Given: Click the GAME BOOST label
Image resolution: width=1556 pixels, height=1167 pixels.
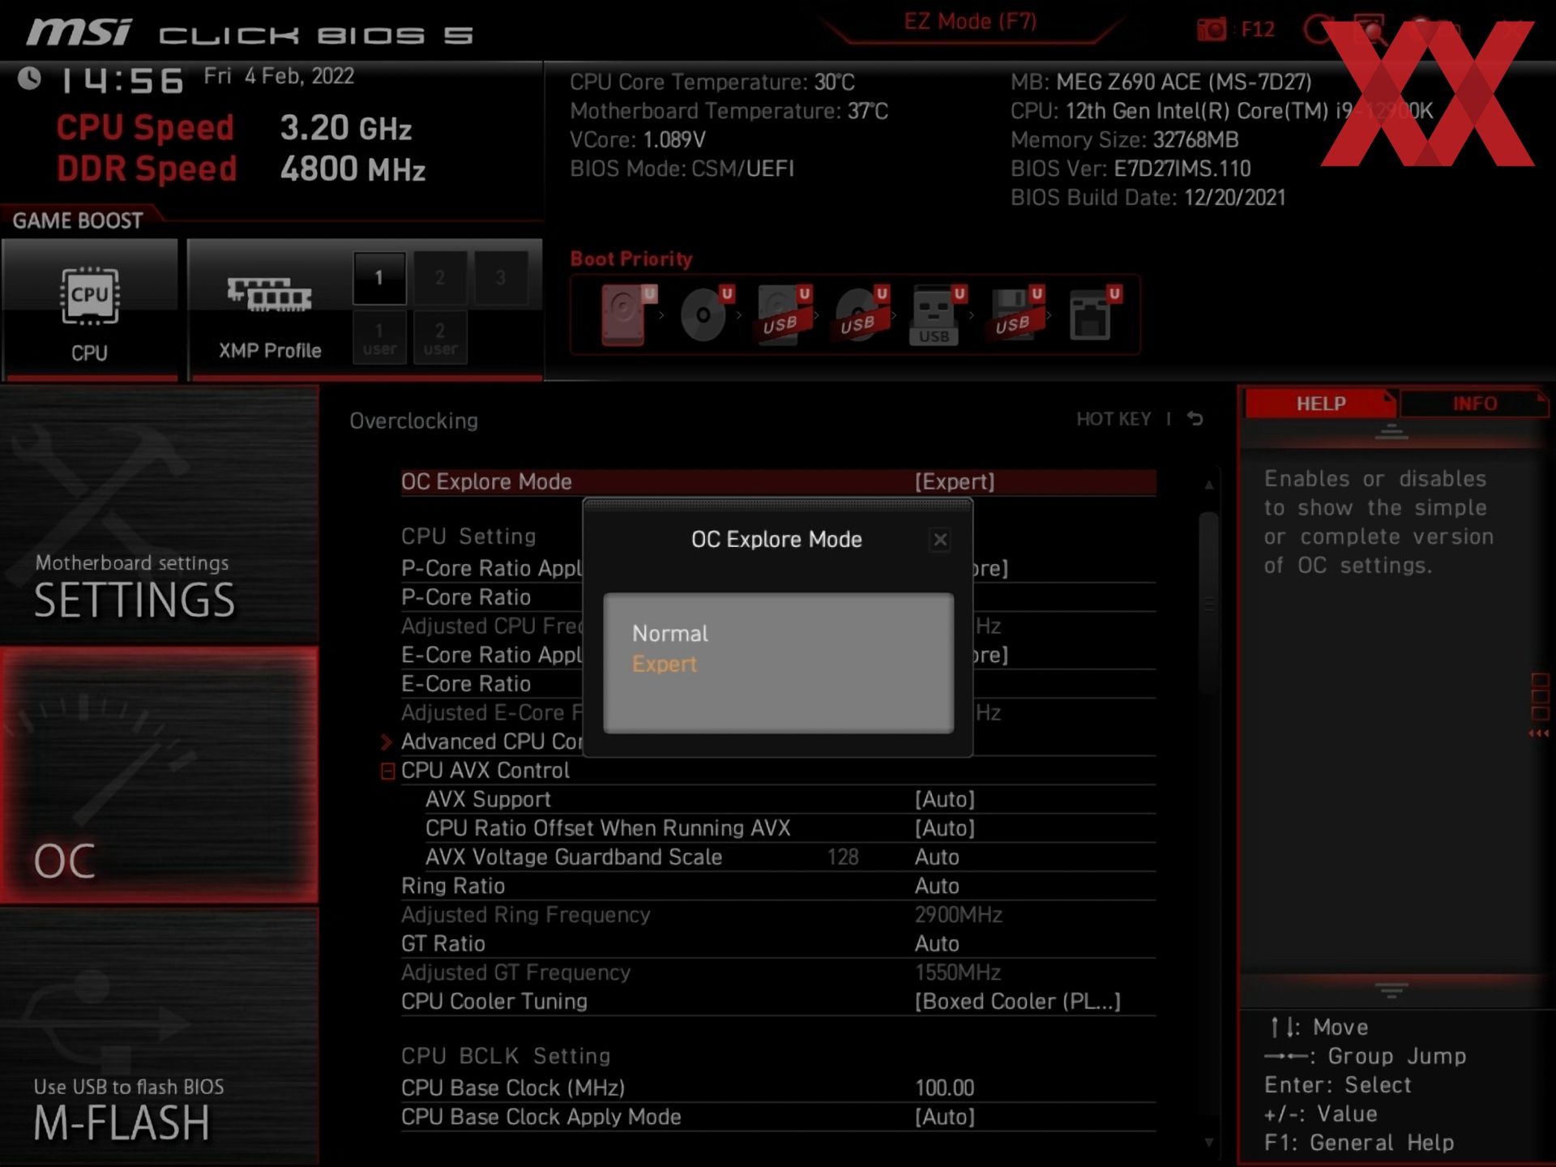Looking at the screenshot, I should pos(78,220).
